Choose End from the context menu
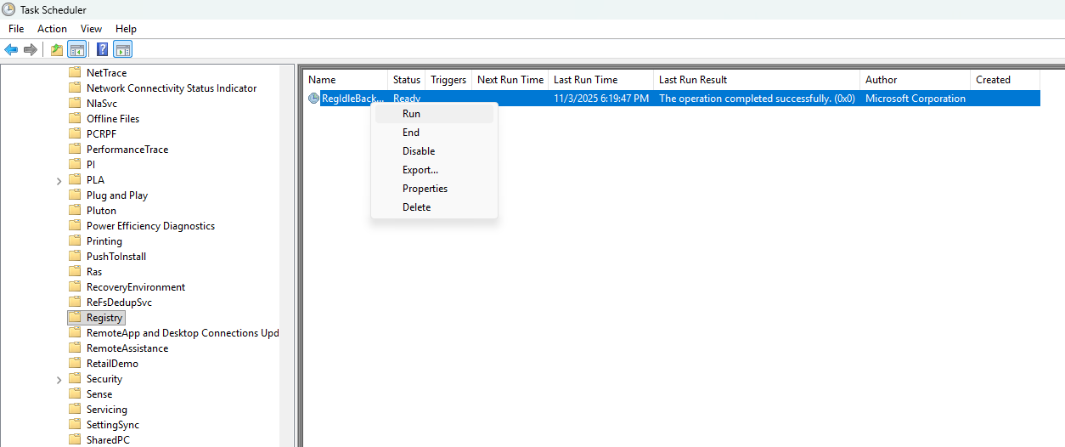1065x447 pixels. tap(434, 133)
